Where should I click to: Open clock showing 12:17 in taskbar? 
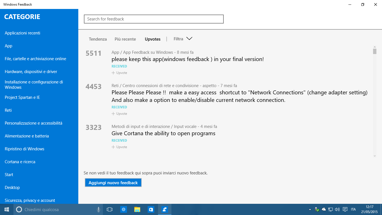tap(369, 209)
